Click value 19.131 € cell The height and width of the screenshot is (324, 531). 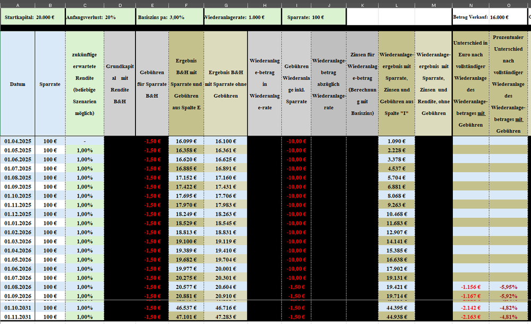397,278
